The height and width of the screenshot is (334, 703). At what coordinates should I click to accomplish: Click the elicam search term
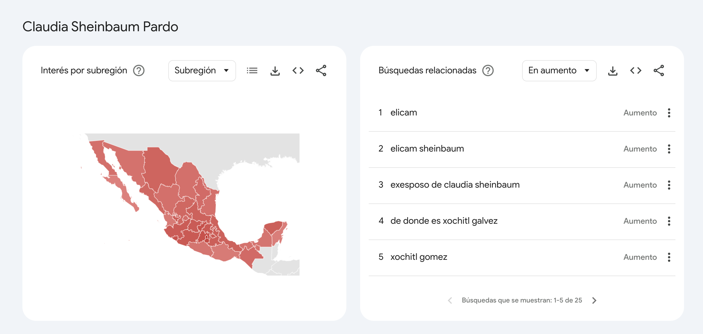tap(403, 113)
